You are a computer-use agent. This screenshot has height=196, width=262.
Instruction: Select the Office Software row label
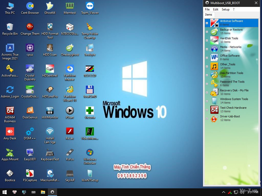click(230, 56)
